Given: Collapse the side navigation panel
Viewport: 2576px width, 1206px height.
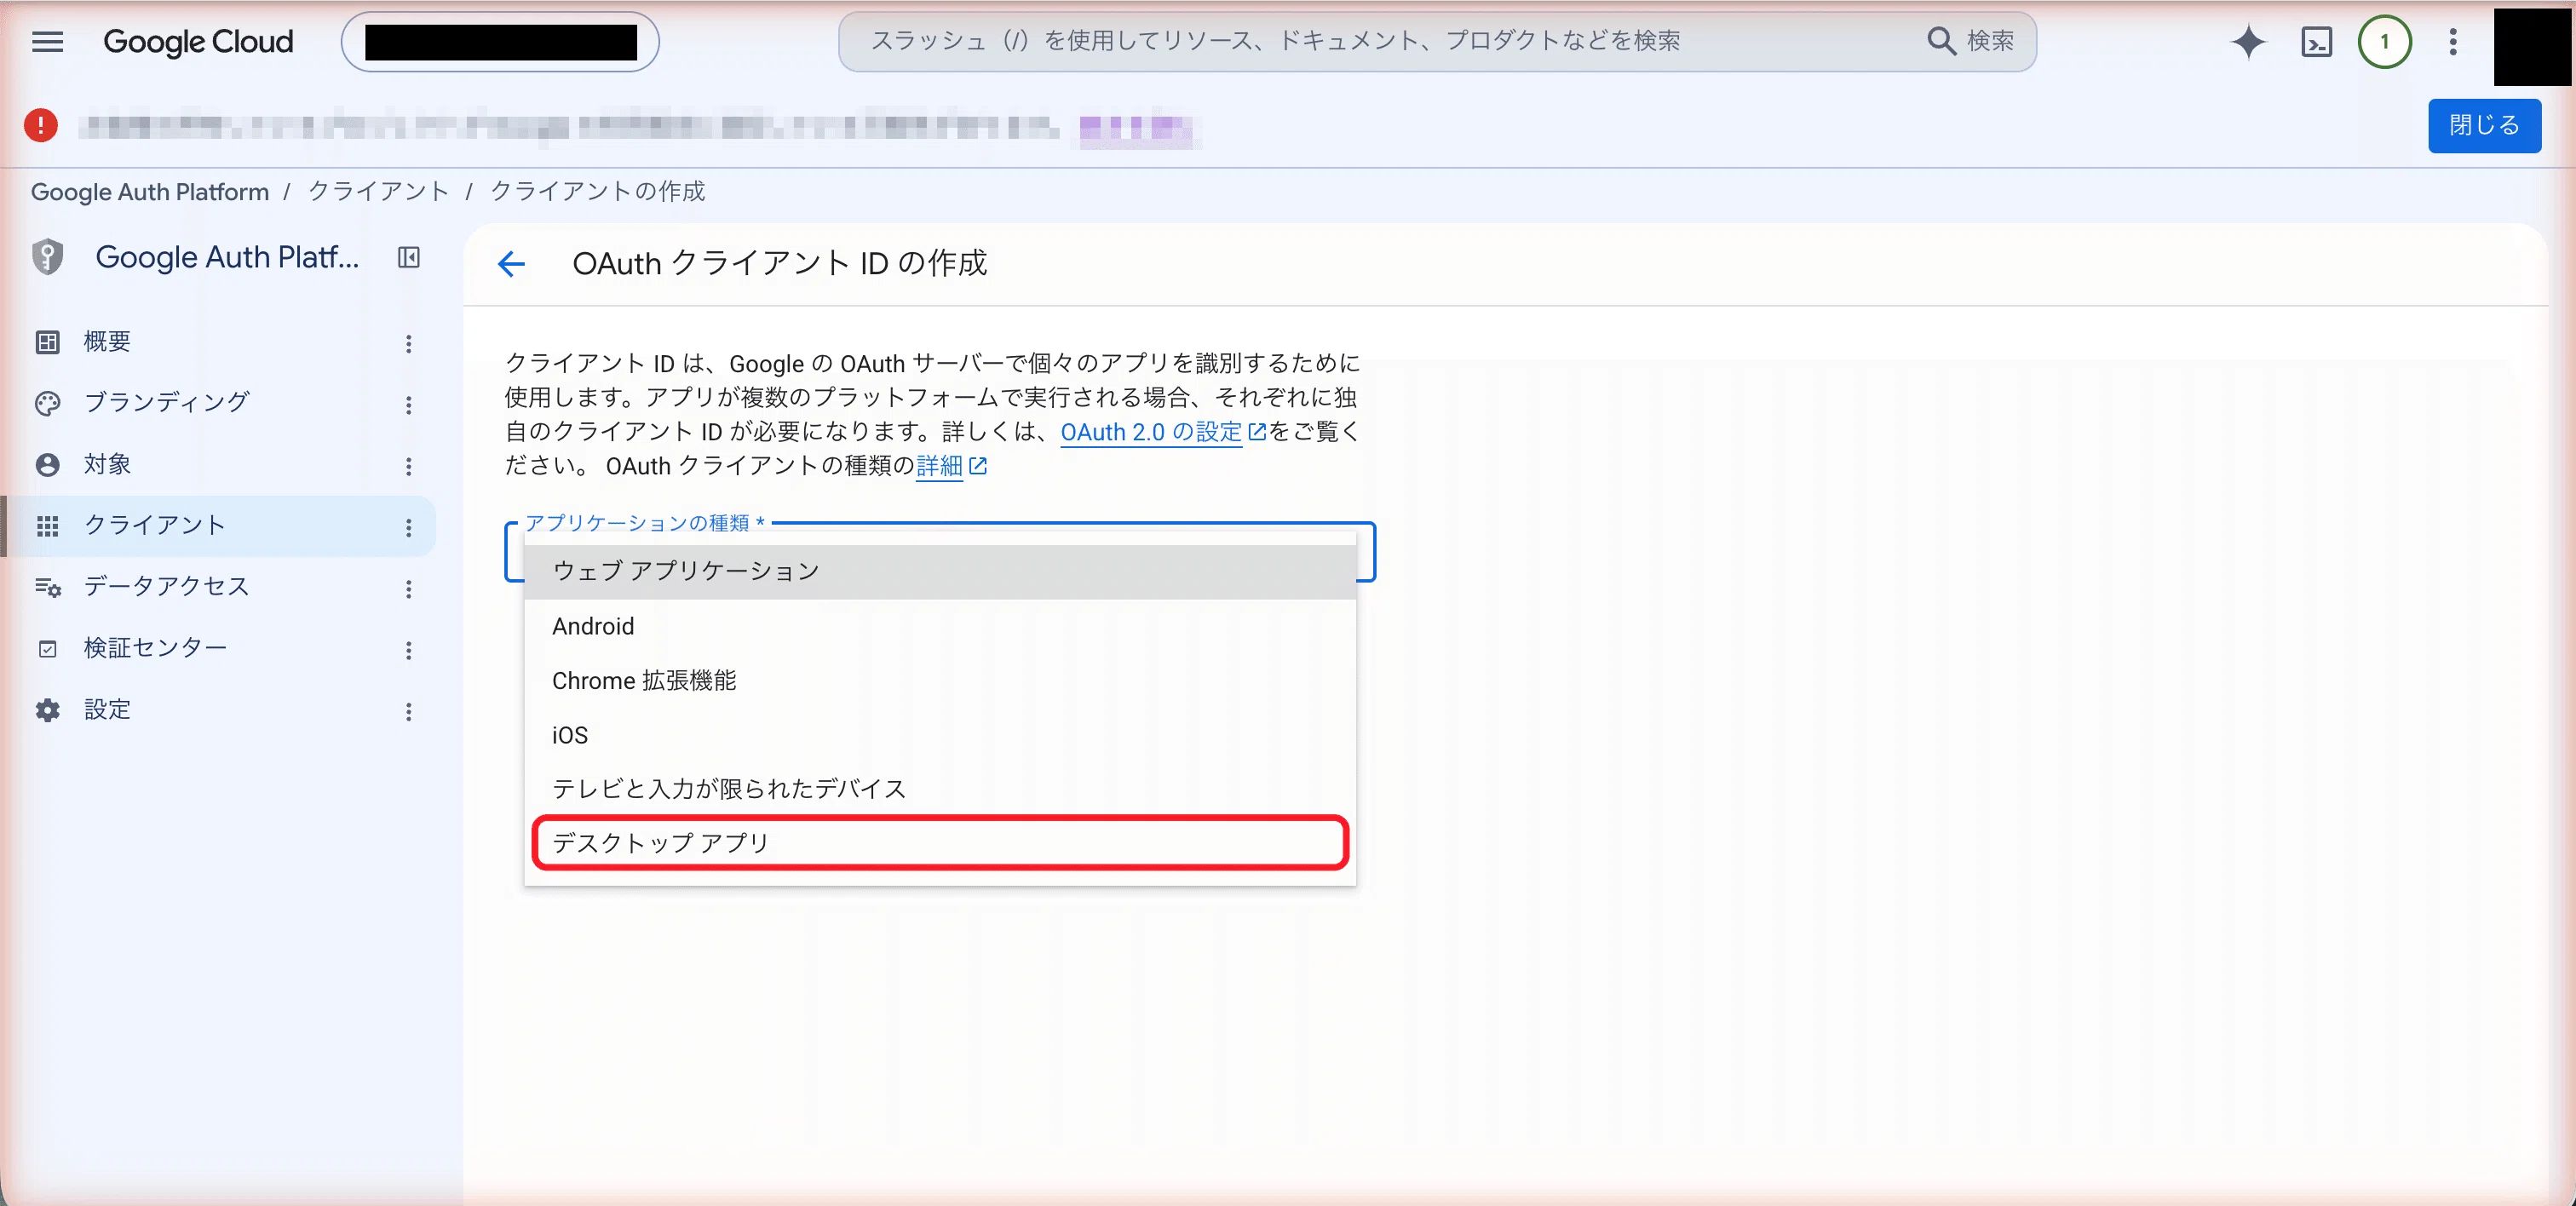Looking at the screenshot, I should pos(408,257).
